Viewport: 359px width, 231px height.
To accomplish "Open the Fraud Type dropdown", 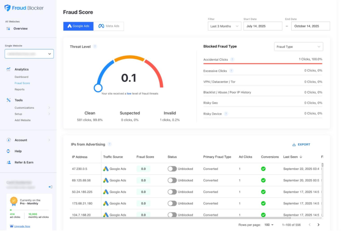I will 298,47.
